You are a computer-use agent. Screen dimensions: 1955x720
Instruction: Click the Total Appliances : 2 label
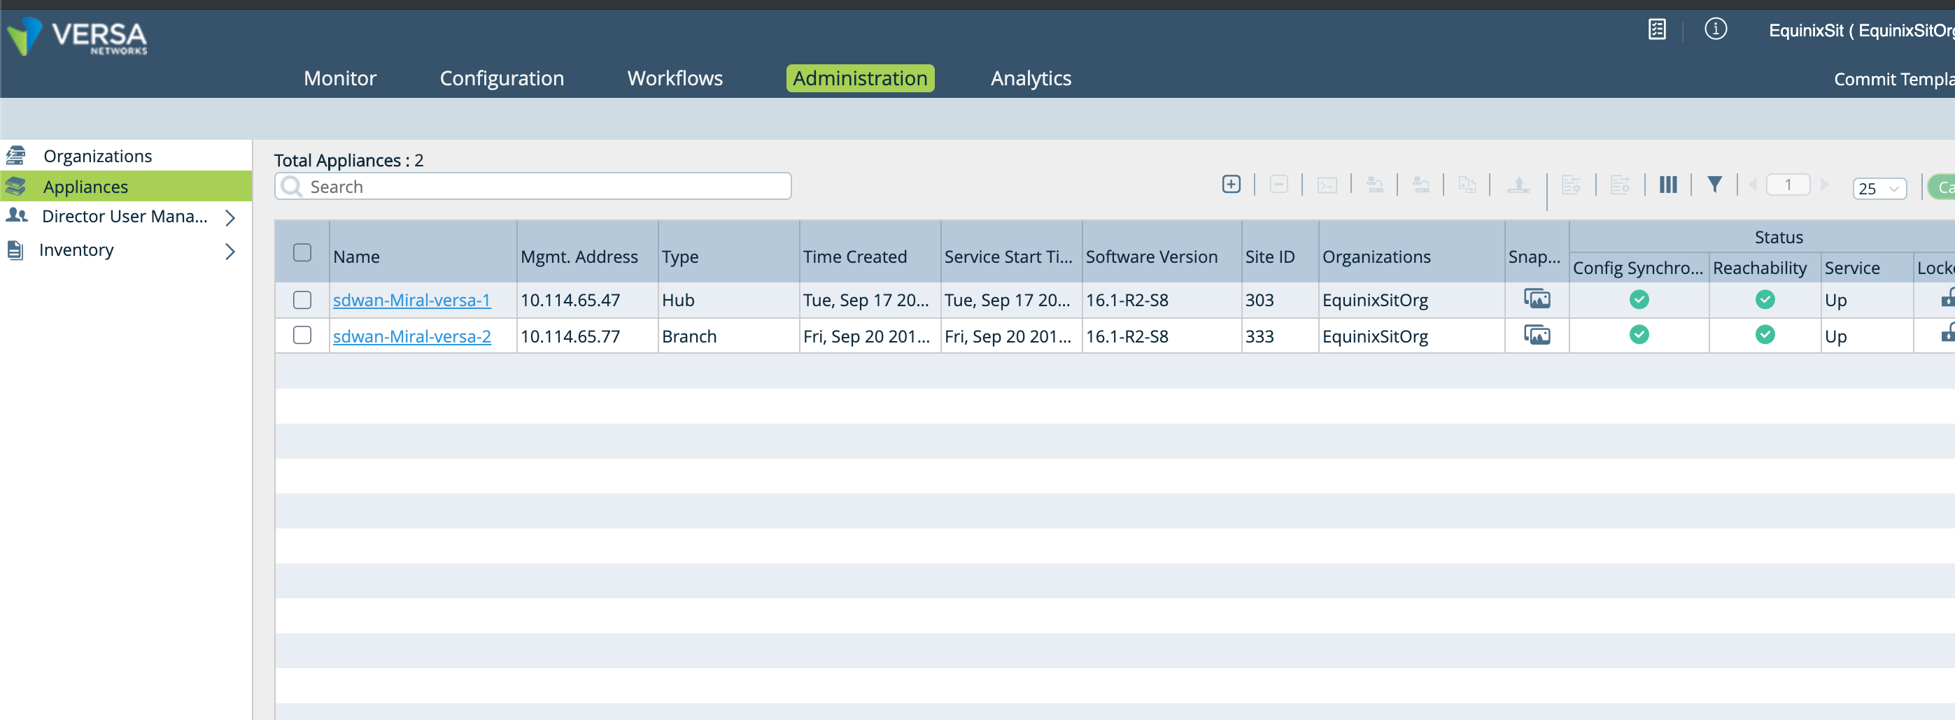348,160
